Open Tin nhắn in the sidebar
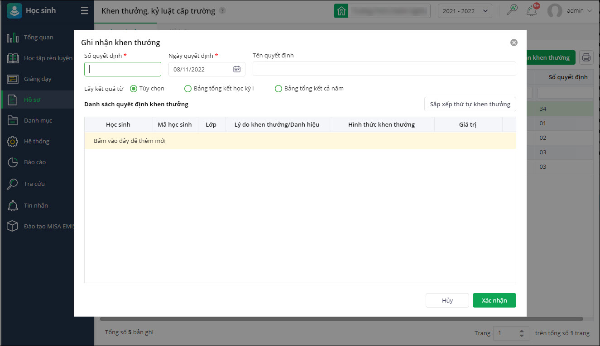 click(x=36, y=205)
